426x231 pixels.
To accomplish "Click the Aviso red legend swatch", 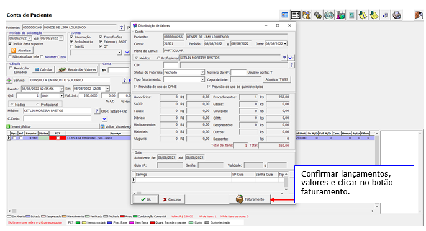I will tap(122, 217).
